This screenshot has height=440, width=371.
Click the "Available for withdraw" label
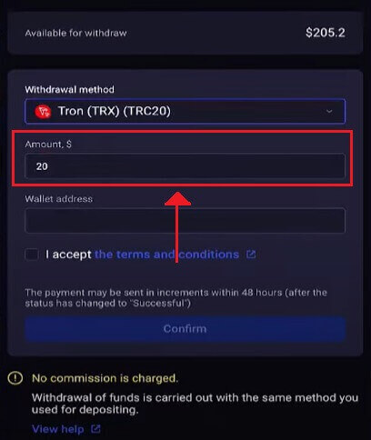tap(75, 33)
